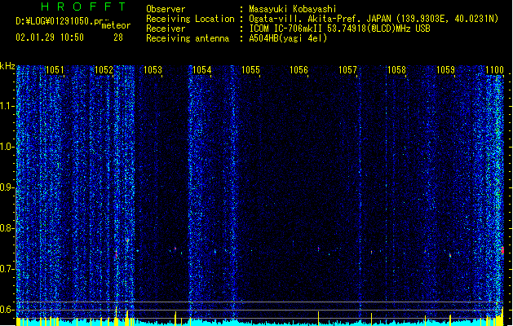The height and width of the screenshot is (326, 513).
Task: Click the 1054 time marker
Action: (202, 70)
